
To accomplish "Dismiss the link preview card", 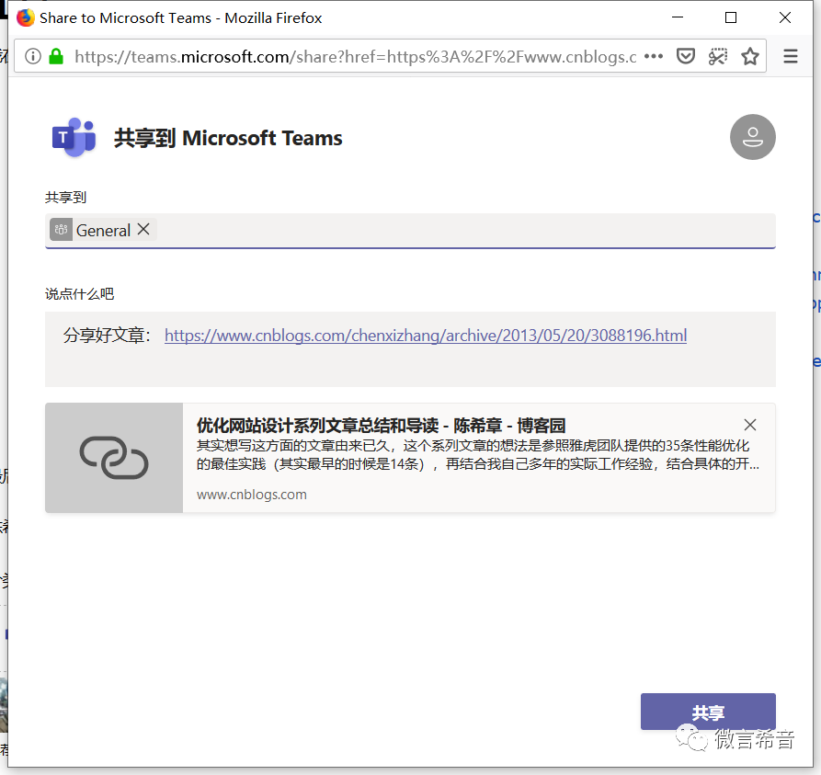I will (750, 425).
